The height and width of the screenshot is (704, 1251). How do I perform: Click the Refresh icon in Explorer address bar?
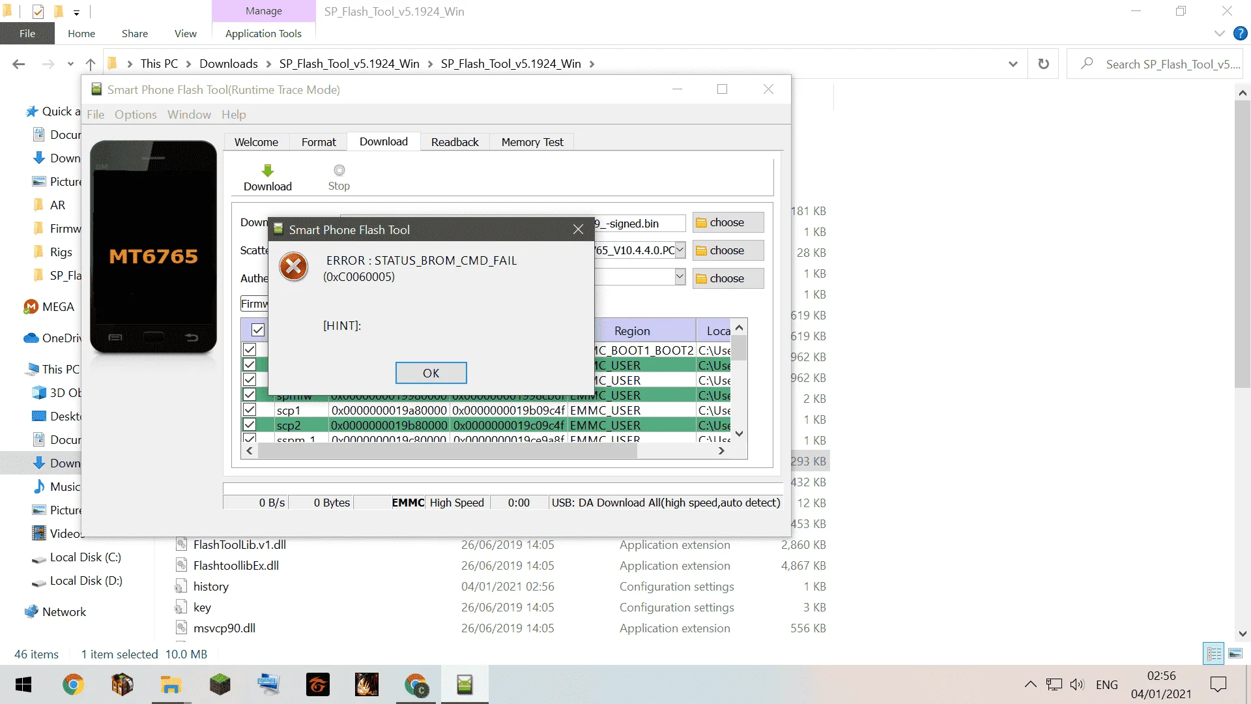coord(1044,64)
